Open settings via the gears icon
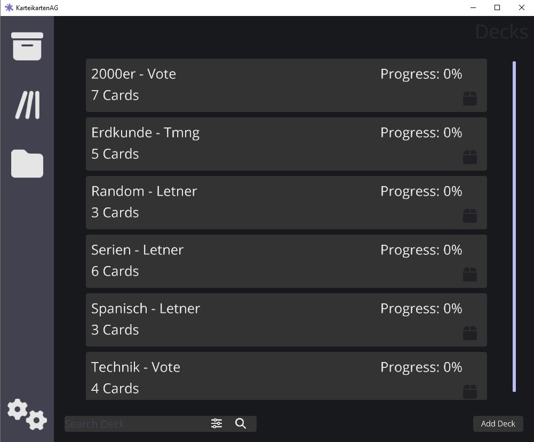Screen dimensions: 534x442 pos(27,414)
